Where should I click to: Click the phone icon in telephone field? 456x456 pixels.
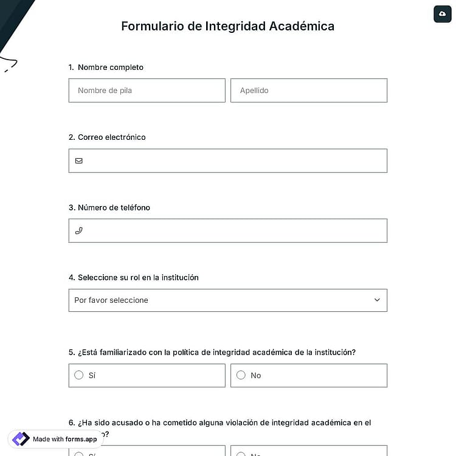[79, 230]
